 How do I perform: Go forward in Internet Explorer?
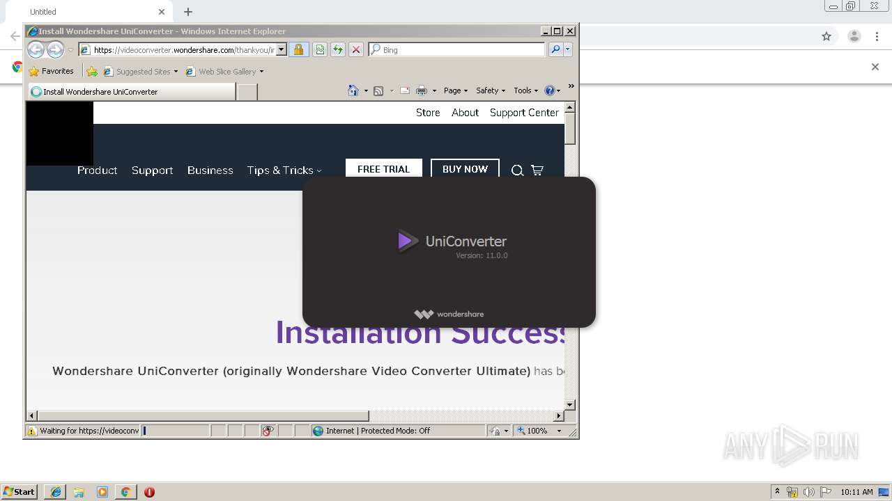55,49
